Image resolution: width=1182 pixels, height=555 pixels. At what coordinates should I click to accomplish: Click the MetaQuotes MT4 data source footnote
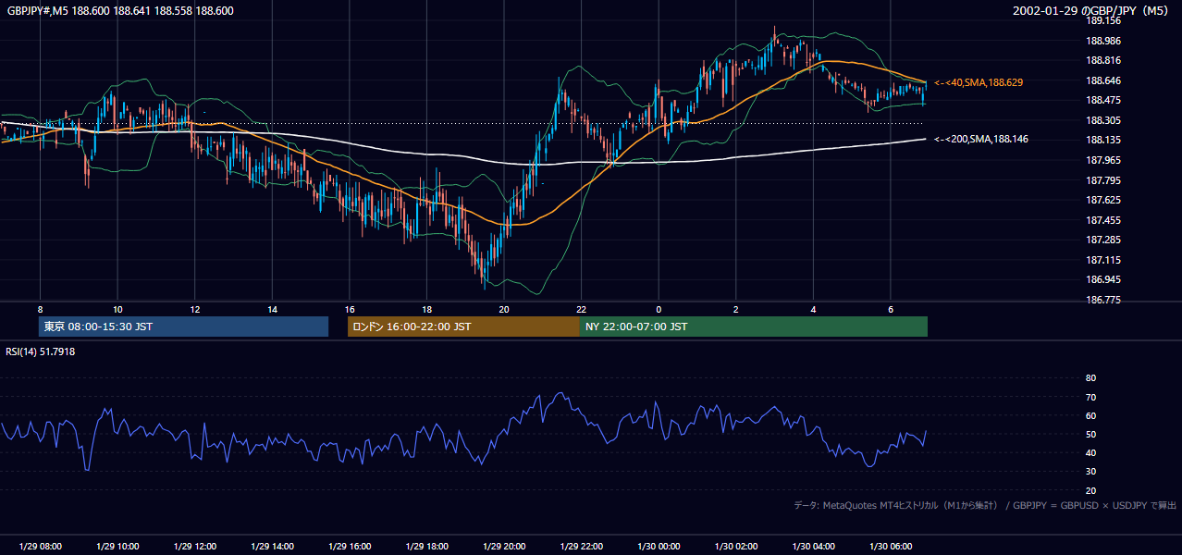pyautogui.click(x=985, y=505)
